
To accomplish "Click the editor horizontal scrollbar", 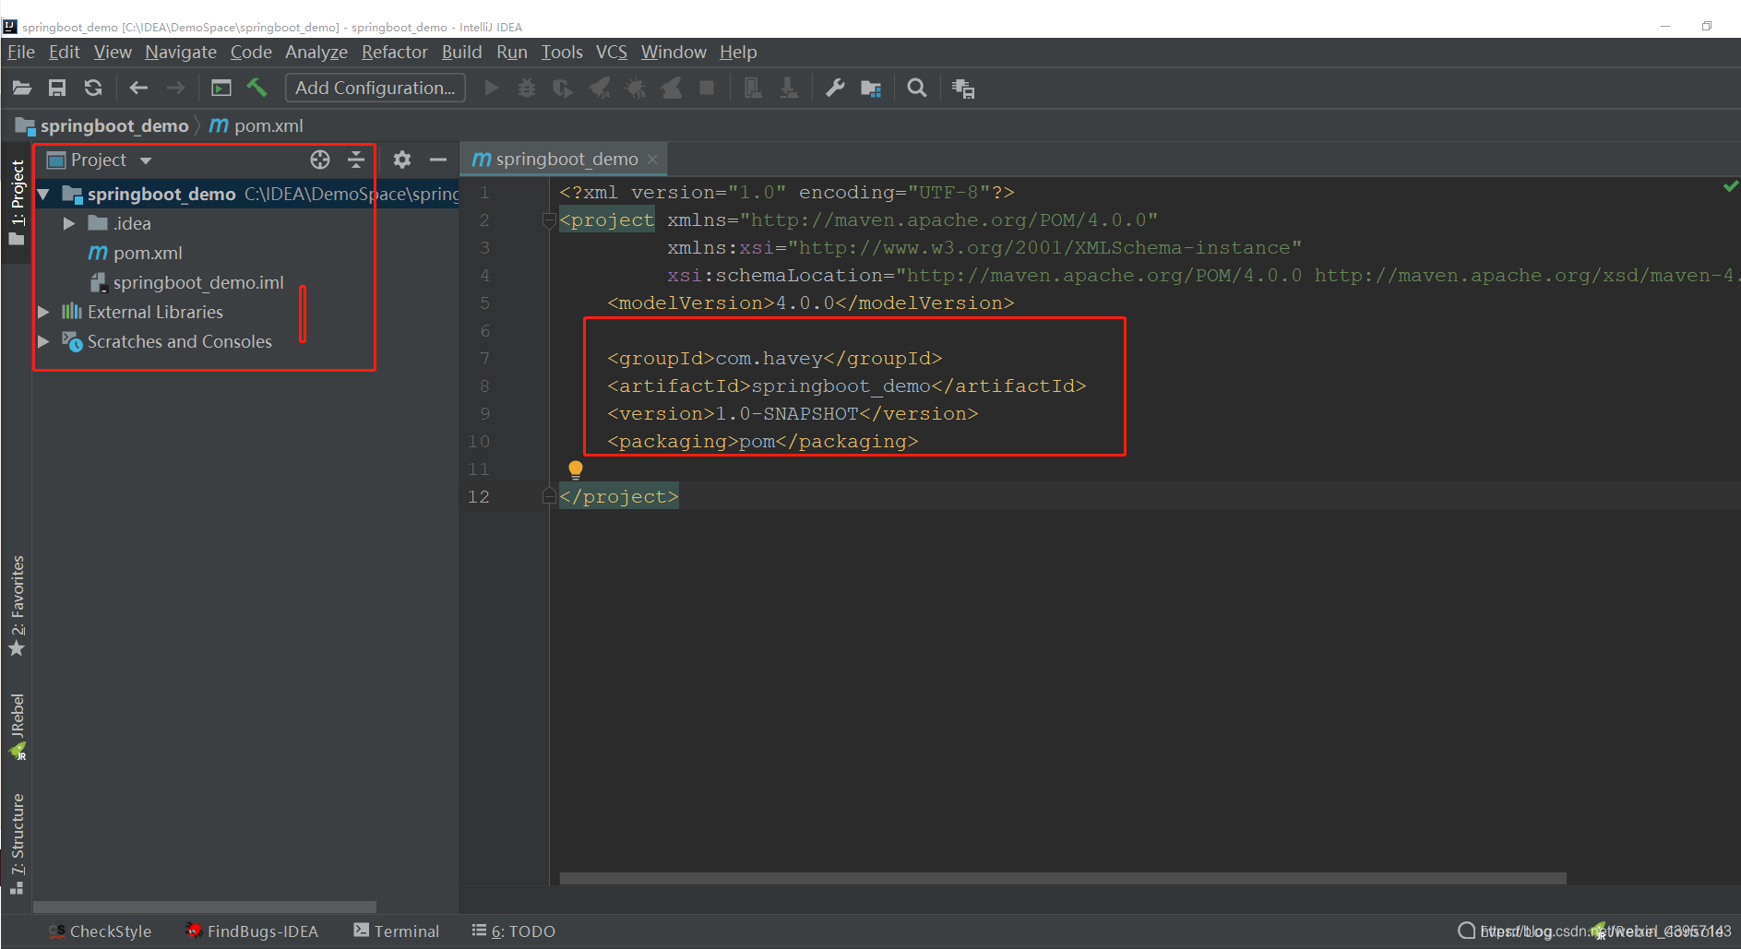I will (x=1063, y=878).
